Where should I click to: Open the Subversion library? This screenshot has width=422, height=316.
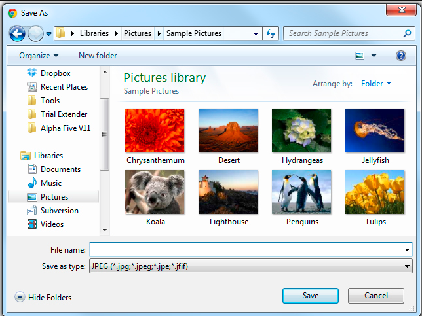(x=52, y=211)
